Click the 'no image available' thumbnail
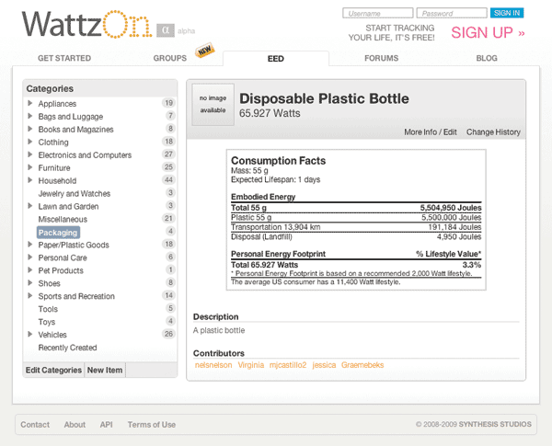The width and height of the screenshot is (552, 446). point(213,105)
